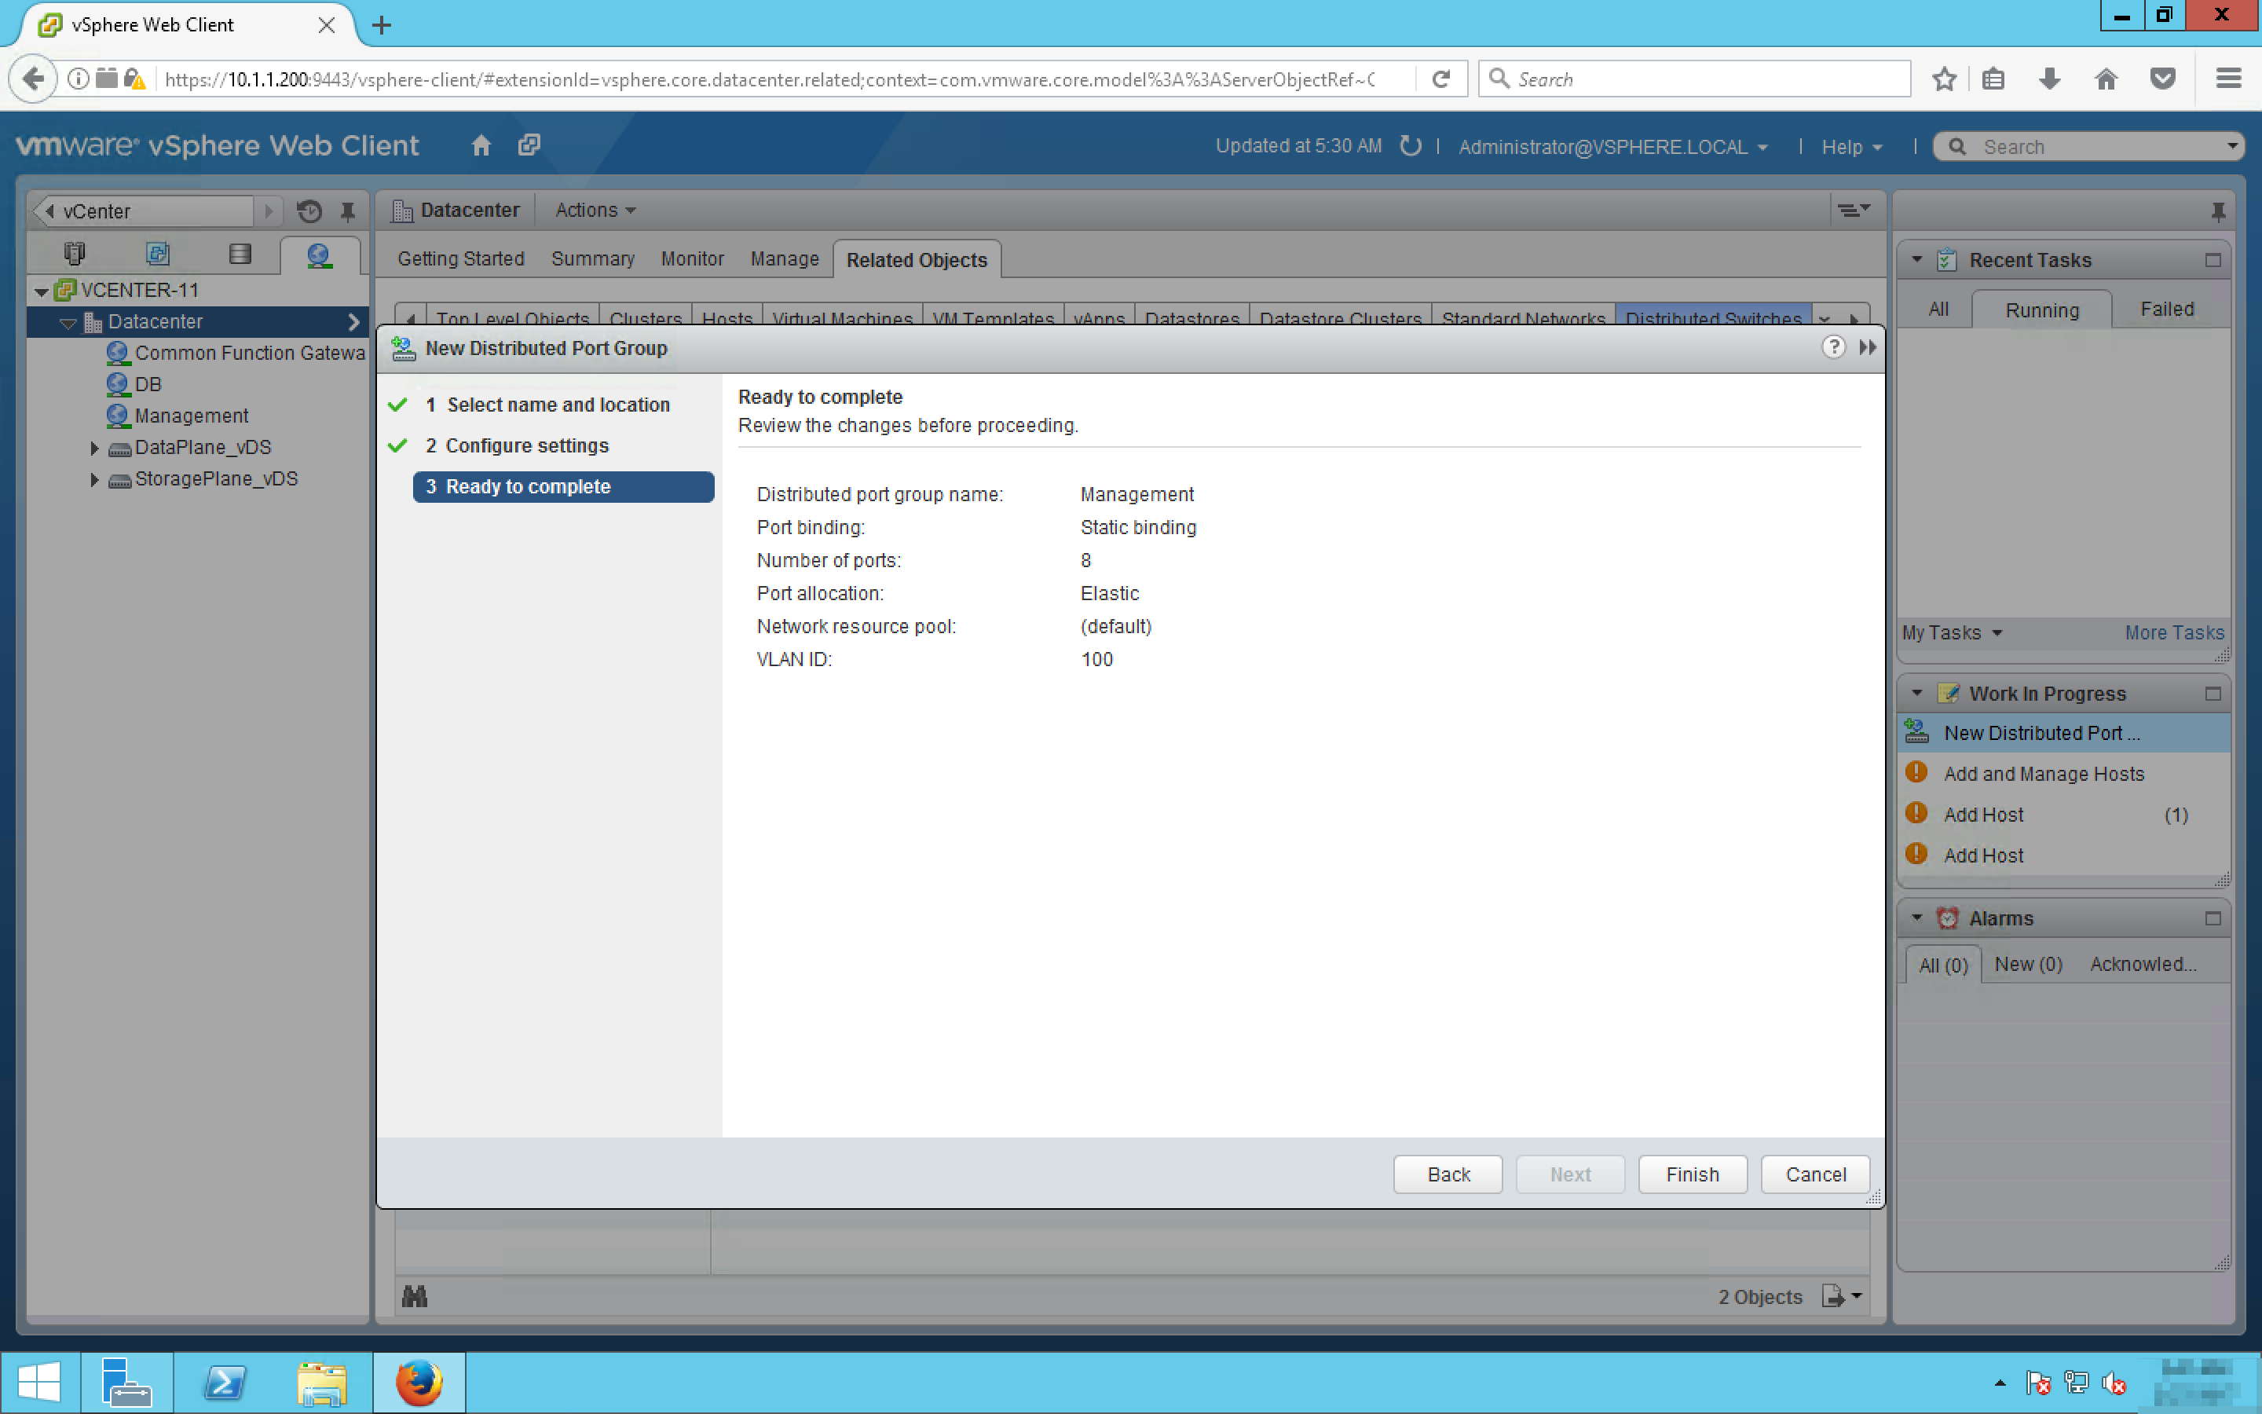
Task: Click the Finish button
Action: (1692, 1174)
